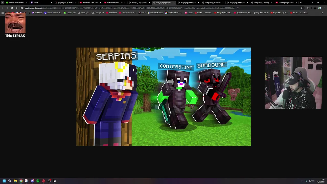Open Windows taskbar search

coord(10,181)
